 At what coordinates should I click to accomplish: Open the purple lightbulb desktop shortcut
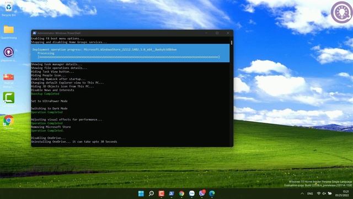(x=9, y=54)
